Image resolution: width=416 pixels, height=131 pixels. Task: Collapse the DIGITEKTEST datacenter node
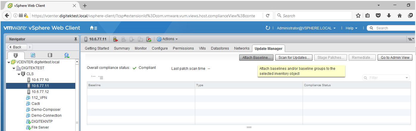(14, 68)
